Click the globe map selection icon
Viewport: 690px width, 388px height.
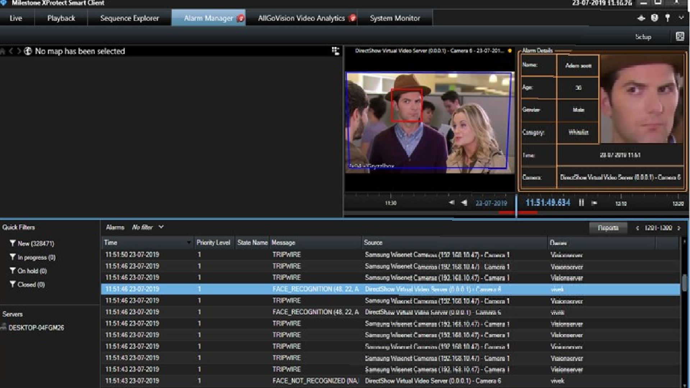pyautogui.click(x=28, y=51)
